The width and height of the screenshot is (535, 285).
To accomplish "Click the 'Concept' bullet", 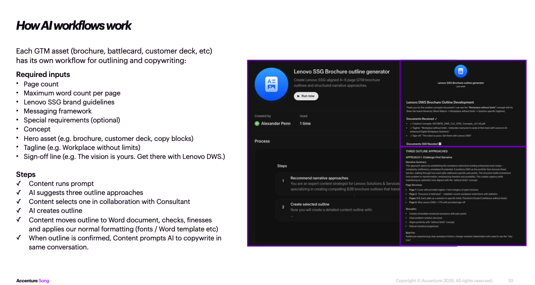I will click(37, 129).
